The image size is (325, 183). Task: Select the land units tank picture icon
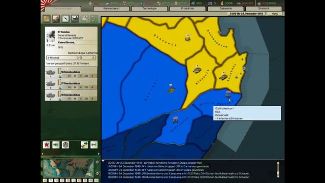56,19
